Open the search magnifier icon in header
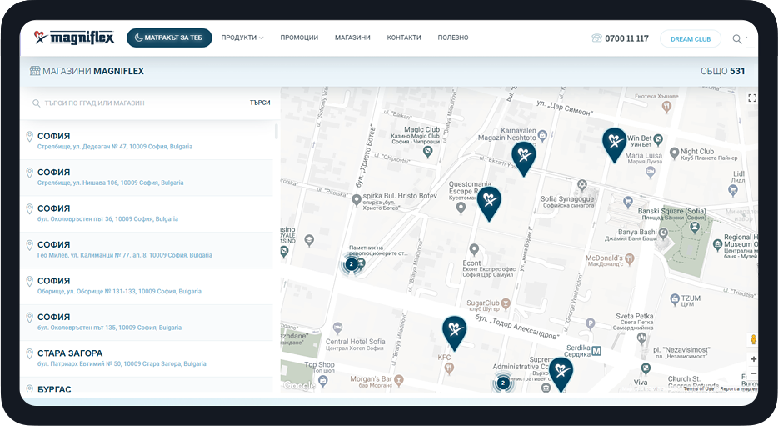The width and height of the screenshot is (778, 426). click(x=737, y=39)
